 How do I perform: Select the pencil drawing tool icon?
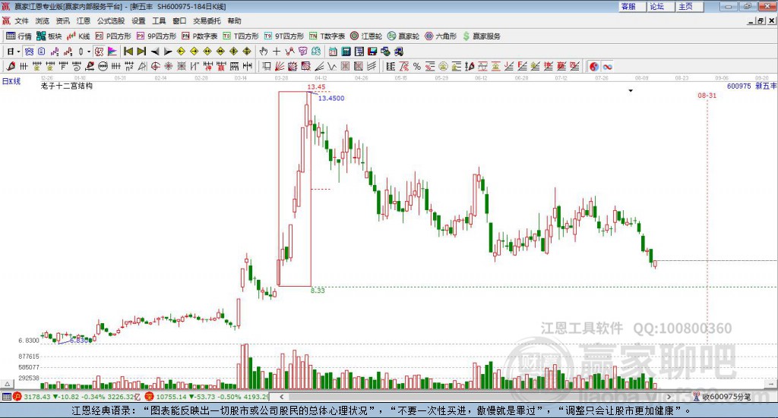(x=11, y=66)
